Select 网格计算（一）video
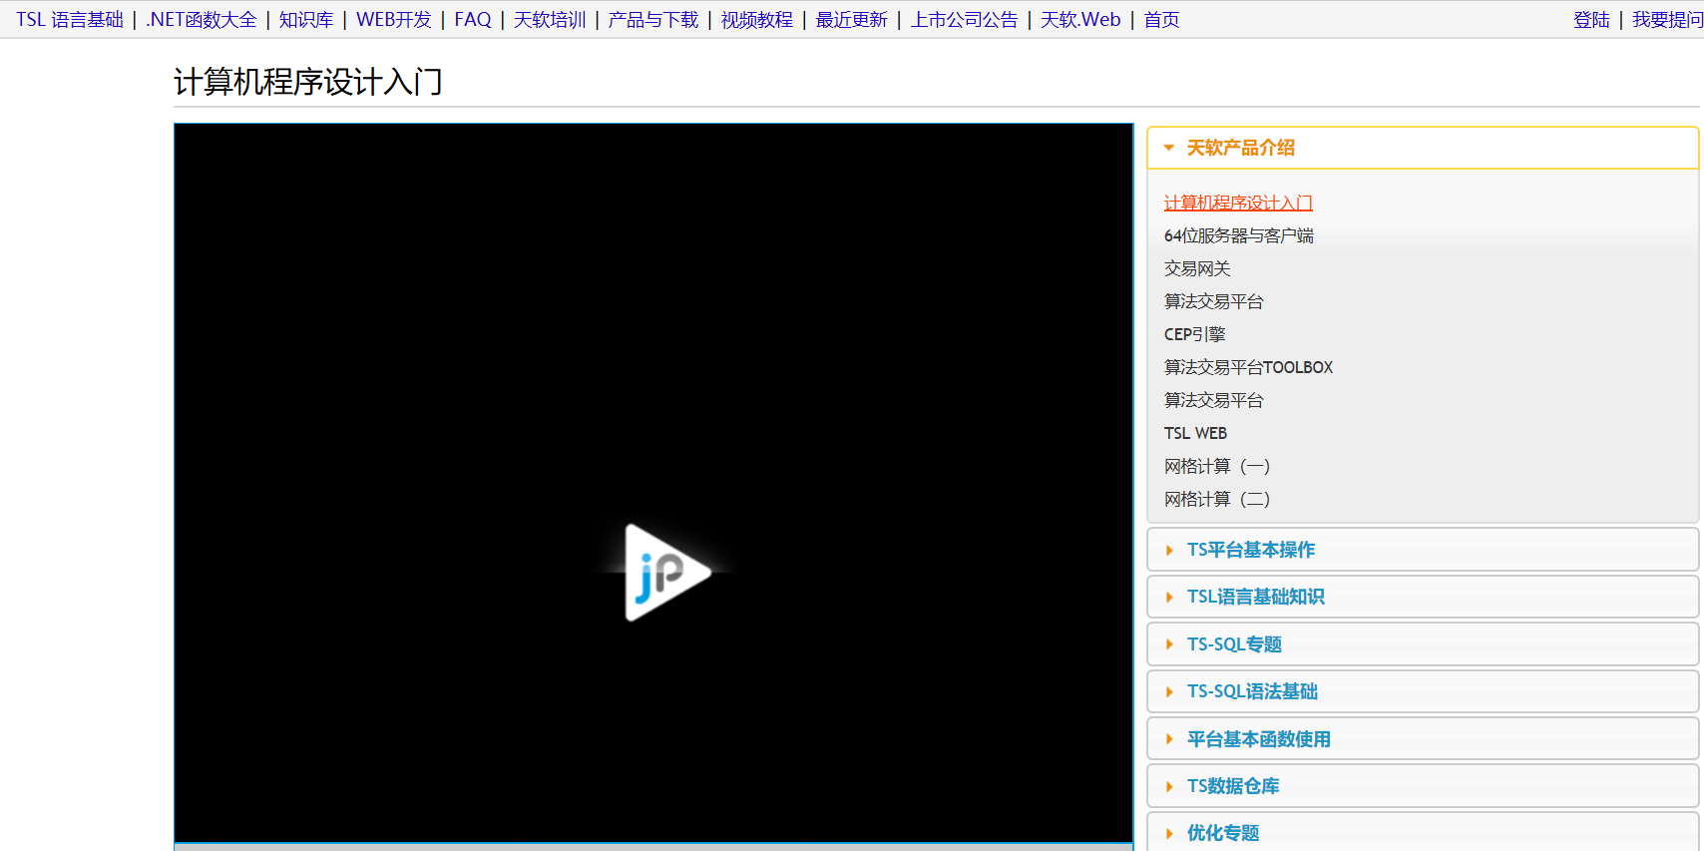 point(1217,466)
